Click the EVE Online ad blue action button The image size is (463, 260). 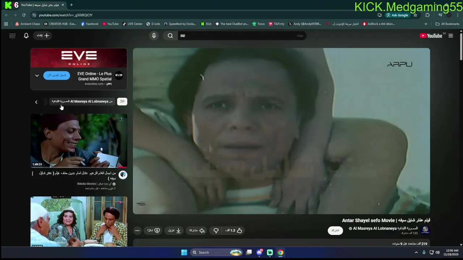(57, 75)
